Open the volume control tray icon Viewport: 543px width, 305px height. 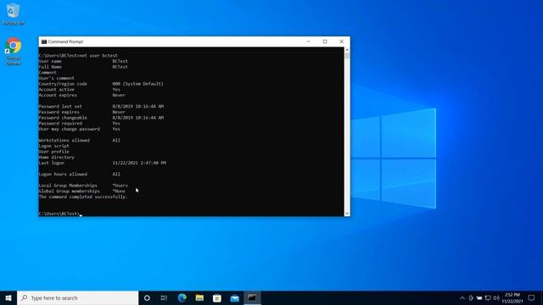(x=496, y=297)
